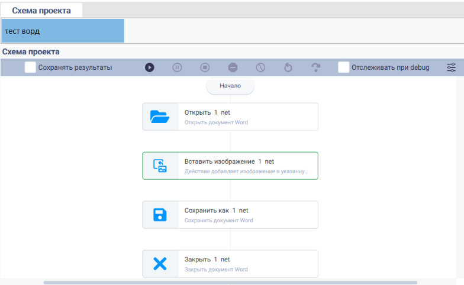Tick the Отслеживать при debug checkbox
Screen dimensions: 464x285
[x=343, y=67]
